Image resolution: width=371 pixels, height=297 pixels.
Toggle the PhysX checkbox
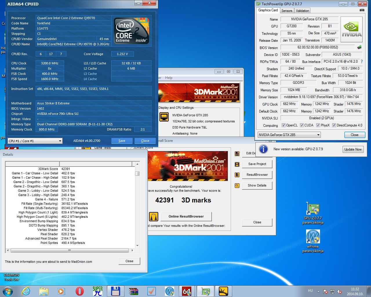[318, 125]
